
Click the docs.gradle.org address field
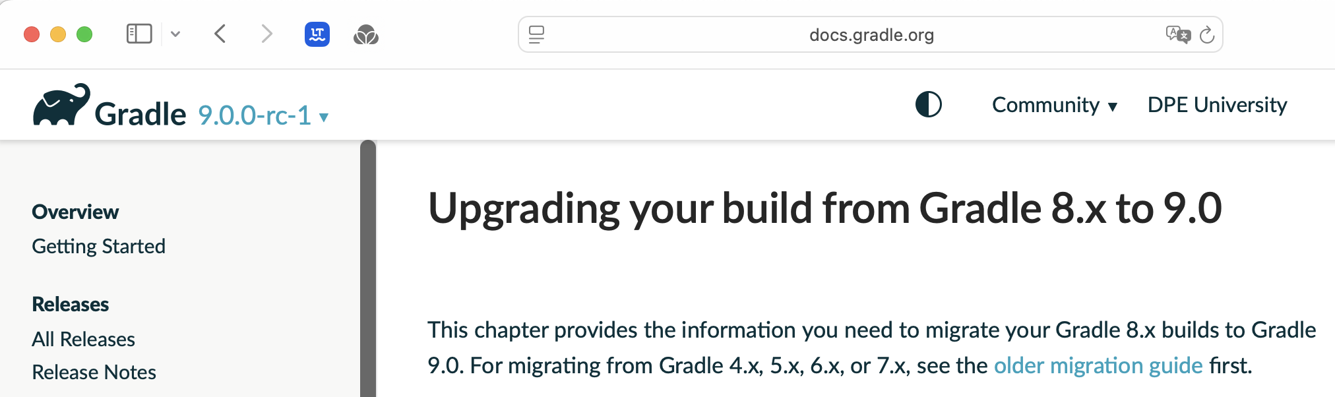pyautogui.click(x=871, y=34)
